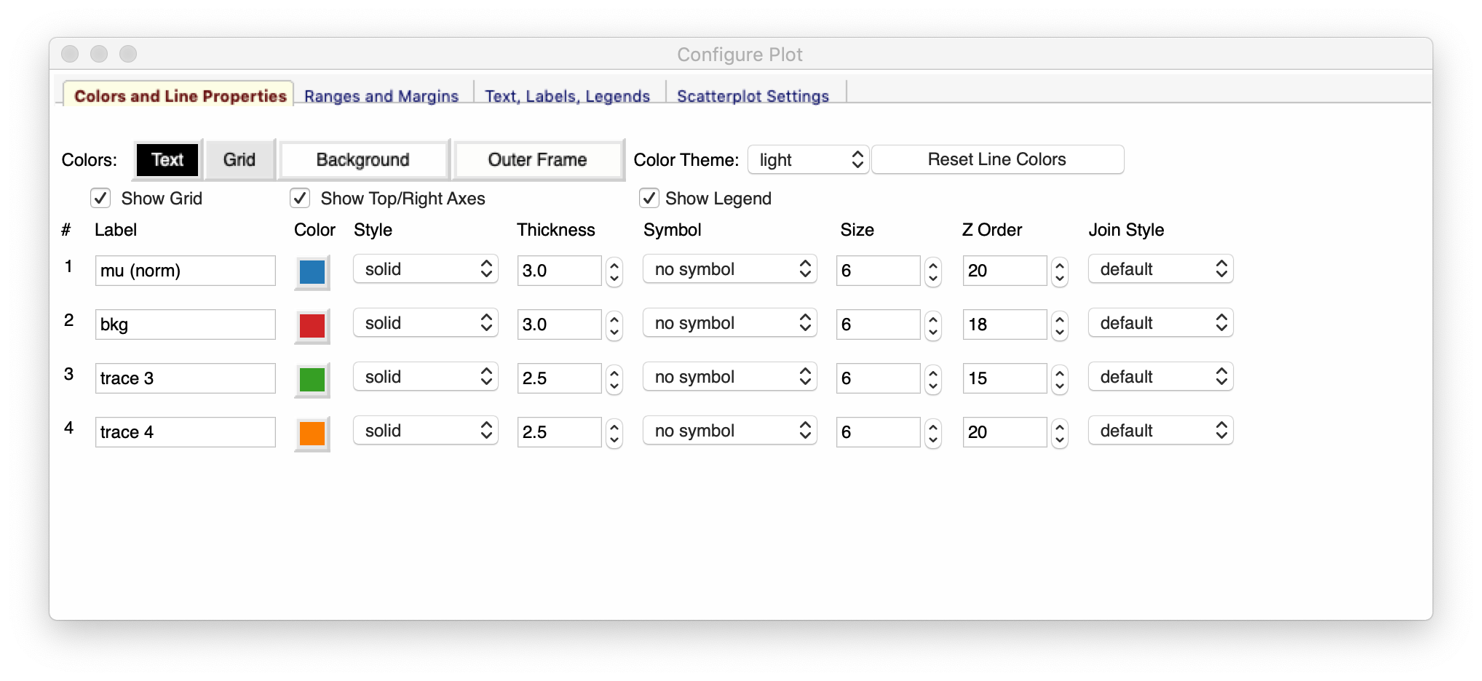
Task: Open the blue color swatch for mu (norm)
Action: pyautogui.click(x=312, y=272)
